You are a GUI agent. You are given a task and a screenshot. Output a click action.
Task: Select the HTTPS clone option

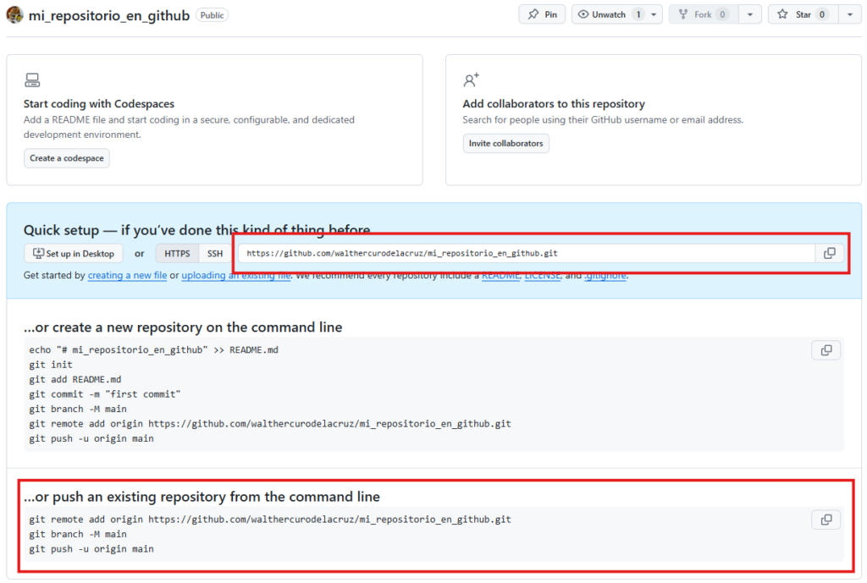coord(177,253)
